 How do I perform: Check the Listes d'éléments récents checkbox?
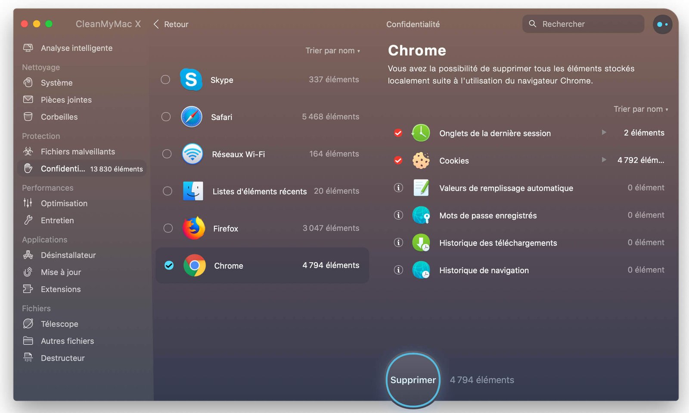[168, 191]
